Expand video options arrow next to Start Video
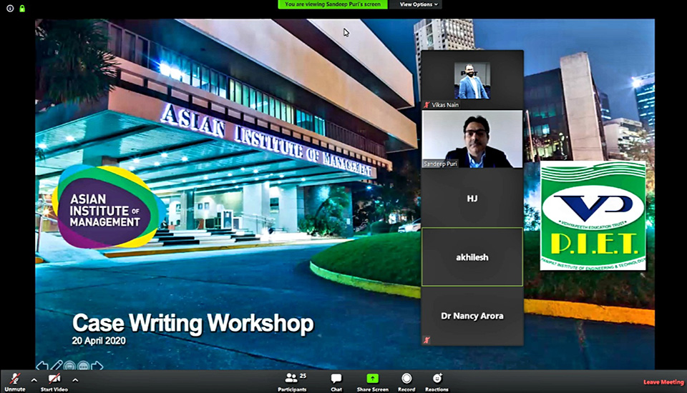 (75, 380)
